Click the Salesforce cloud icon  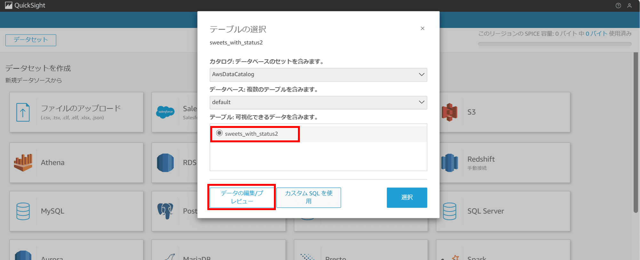pos(165,112)
